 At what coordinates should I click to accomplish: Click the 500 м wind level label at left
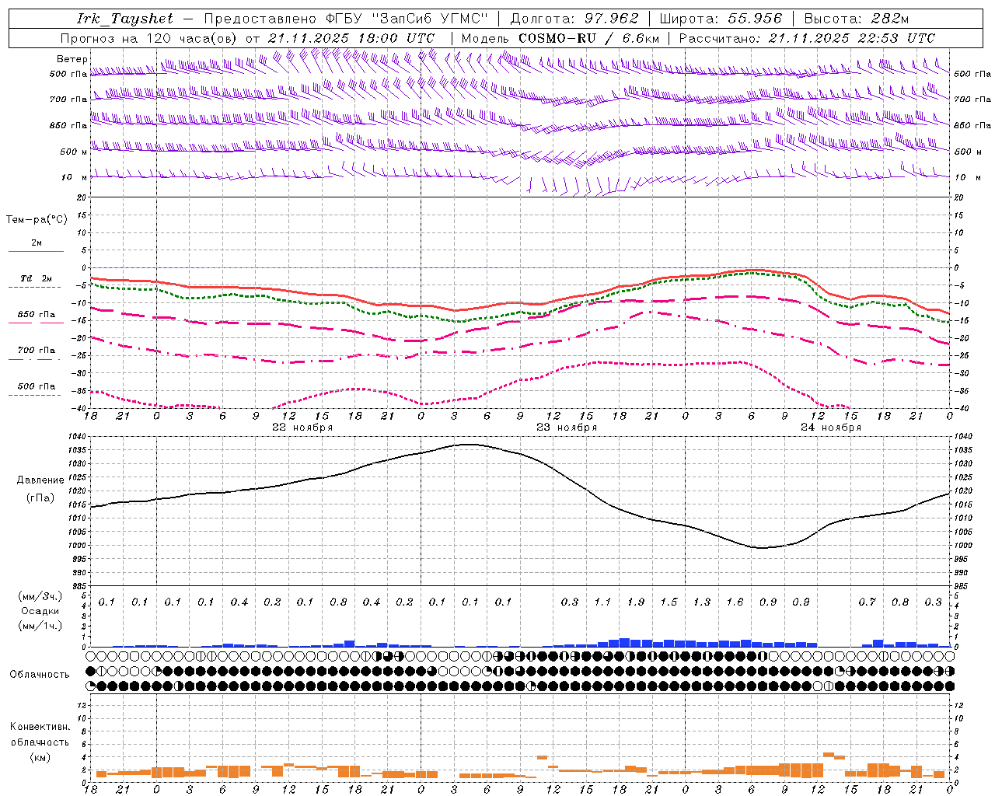click(74, 152)
